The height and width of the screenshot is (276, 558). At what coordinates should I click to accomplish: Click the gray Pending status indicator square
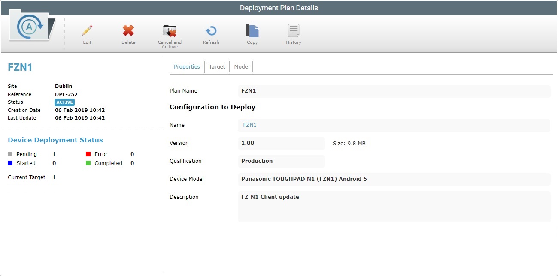[9, 154]
